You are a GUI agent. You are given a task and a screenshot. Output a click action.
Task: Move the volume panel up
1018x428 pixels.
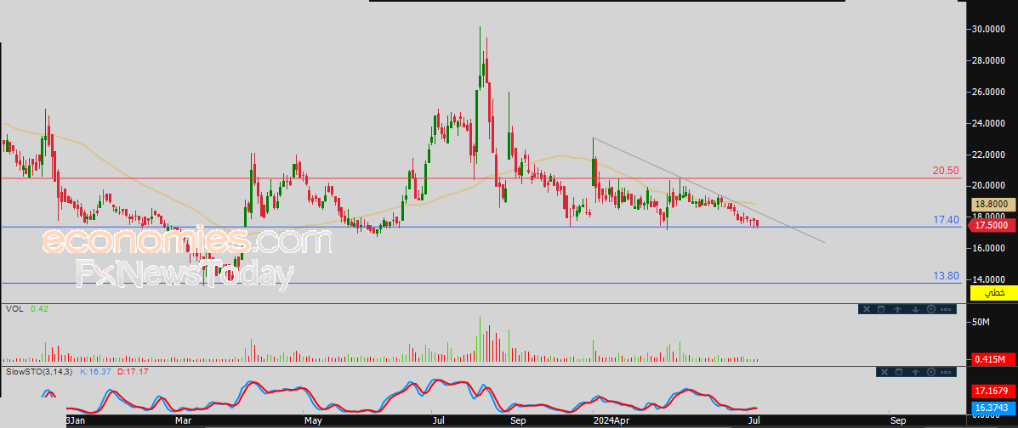(897, 310)
